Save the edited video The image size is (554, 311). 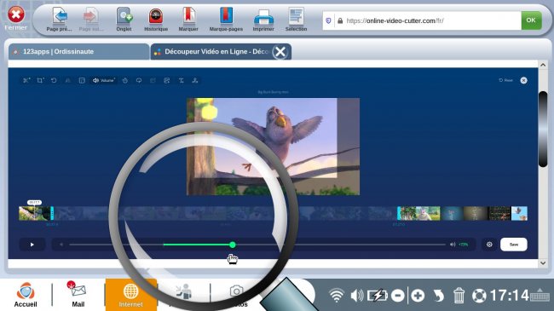tap(514, 245)
